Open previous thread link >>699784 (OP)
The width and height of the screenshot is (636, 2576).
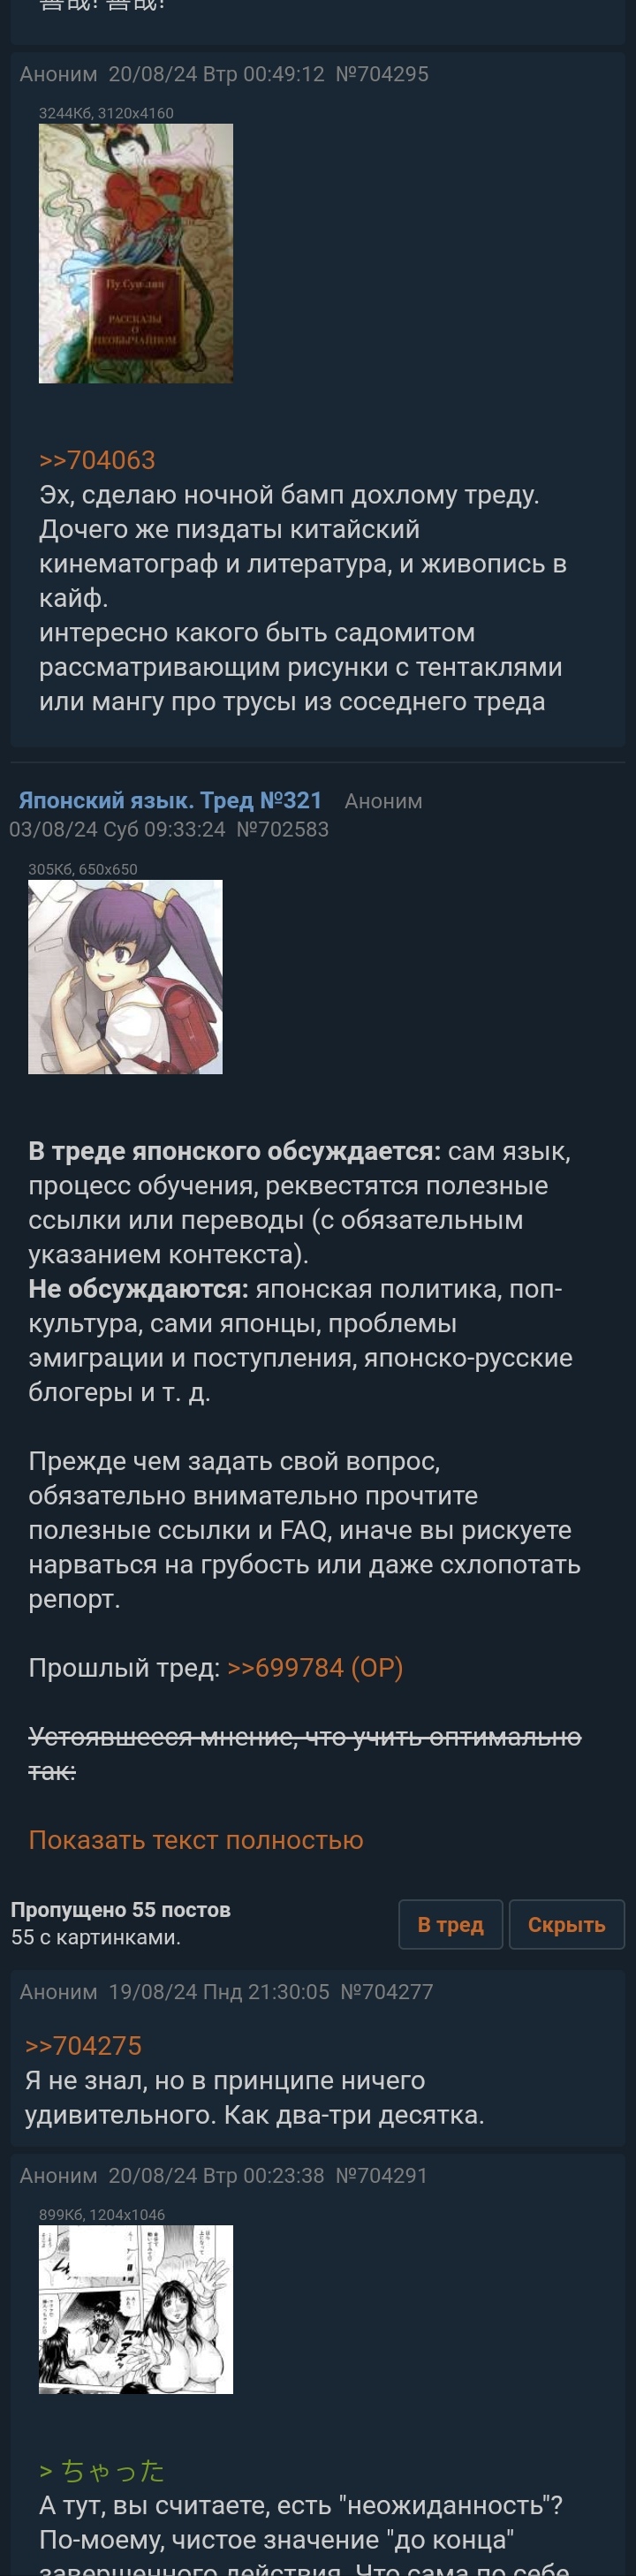(315, 1668)
